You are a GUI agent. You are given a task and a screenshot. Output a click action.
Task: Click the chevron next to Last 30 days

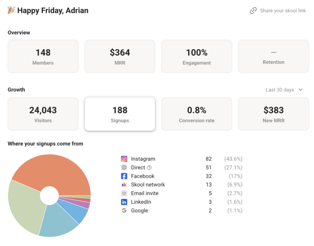pos(300,90)
